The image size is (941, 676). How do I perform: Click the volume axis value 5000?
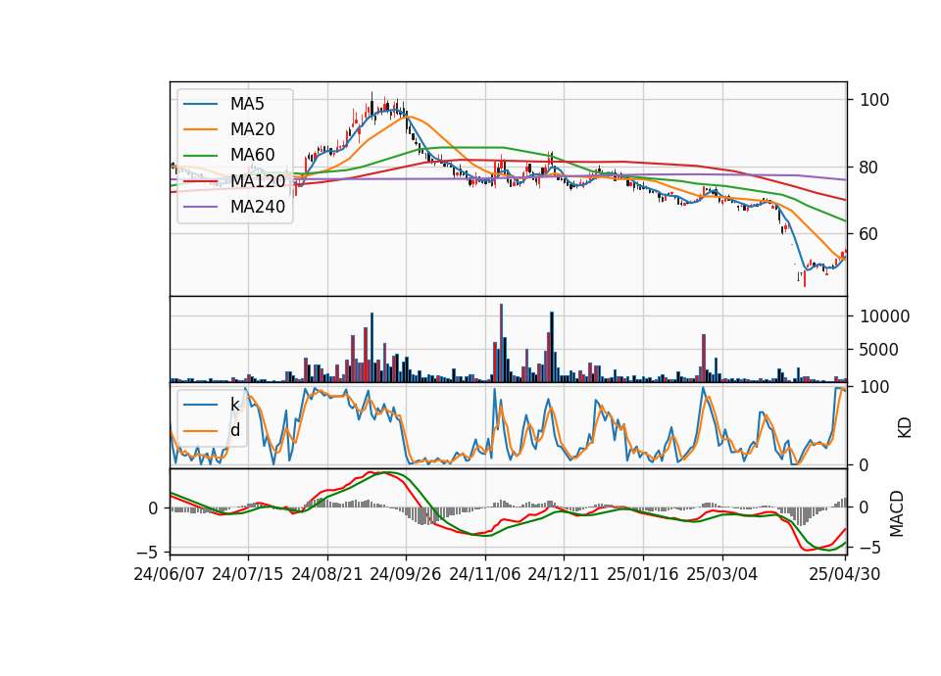coord(879,350)
